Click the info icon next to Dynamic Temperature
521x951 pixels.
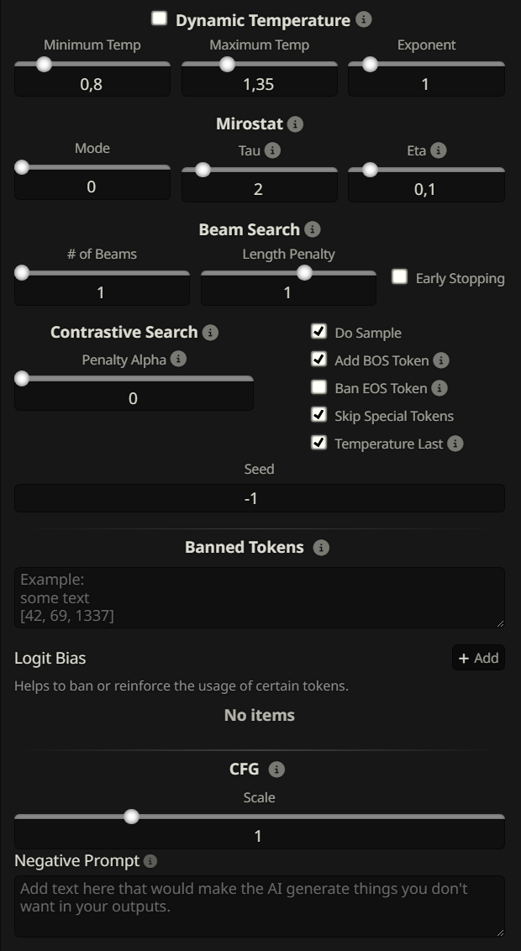[363, 19]
